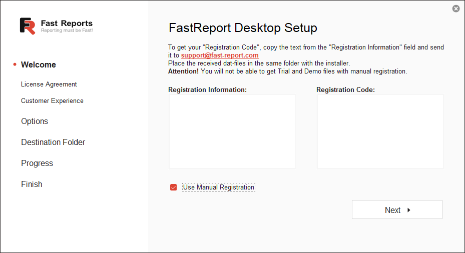Screen dimensions: 465x253
Task: Click the Fast Reports FR logo icon
Action: coord(28,26)
